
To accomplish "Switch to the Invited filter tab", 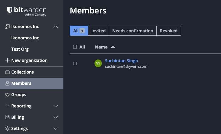I will coord(98,31).
